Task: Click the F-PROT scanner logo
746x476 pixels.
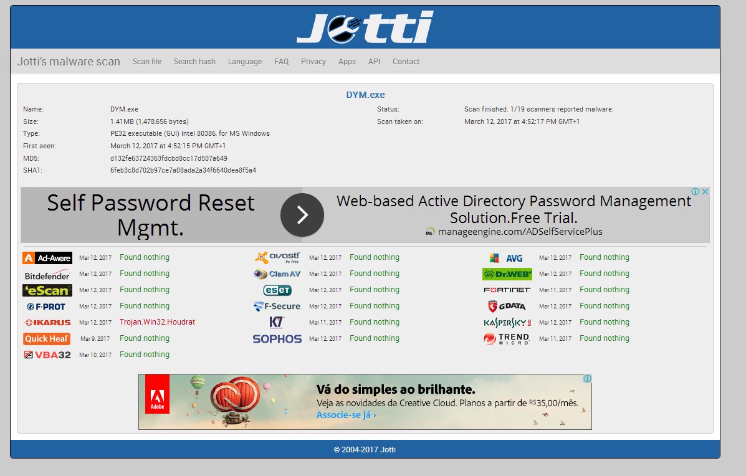Action: 46,307
